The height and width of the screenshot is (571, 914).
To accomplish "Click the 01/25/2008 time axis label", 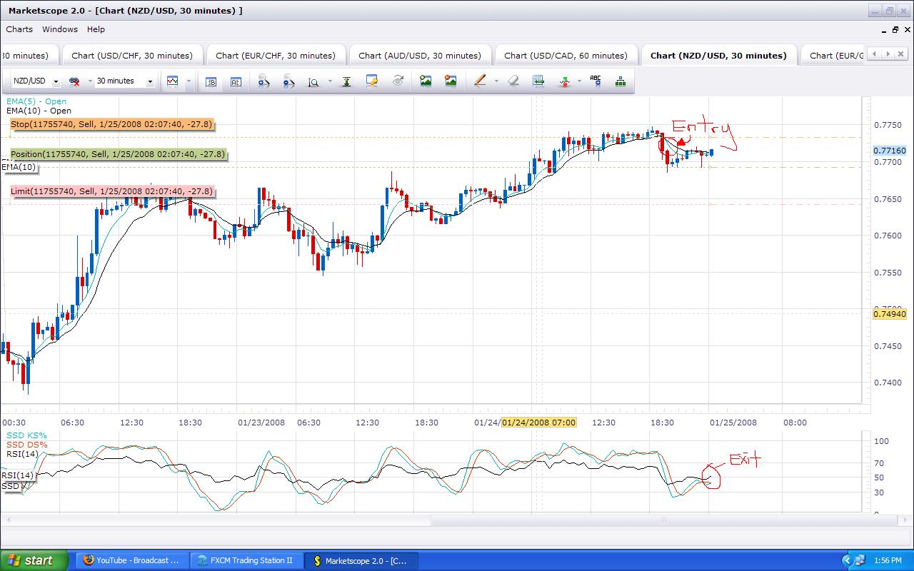I will click(732, 423).
